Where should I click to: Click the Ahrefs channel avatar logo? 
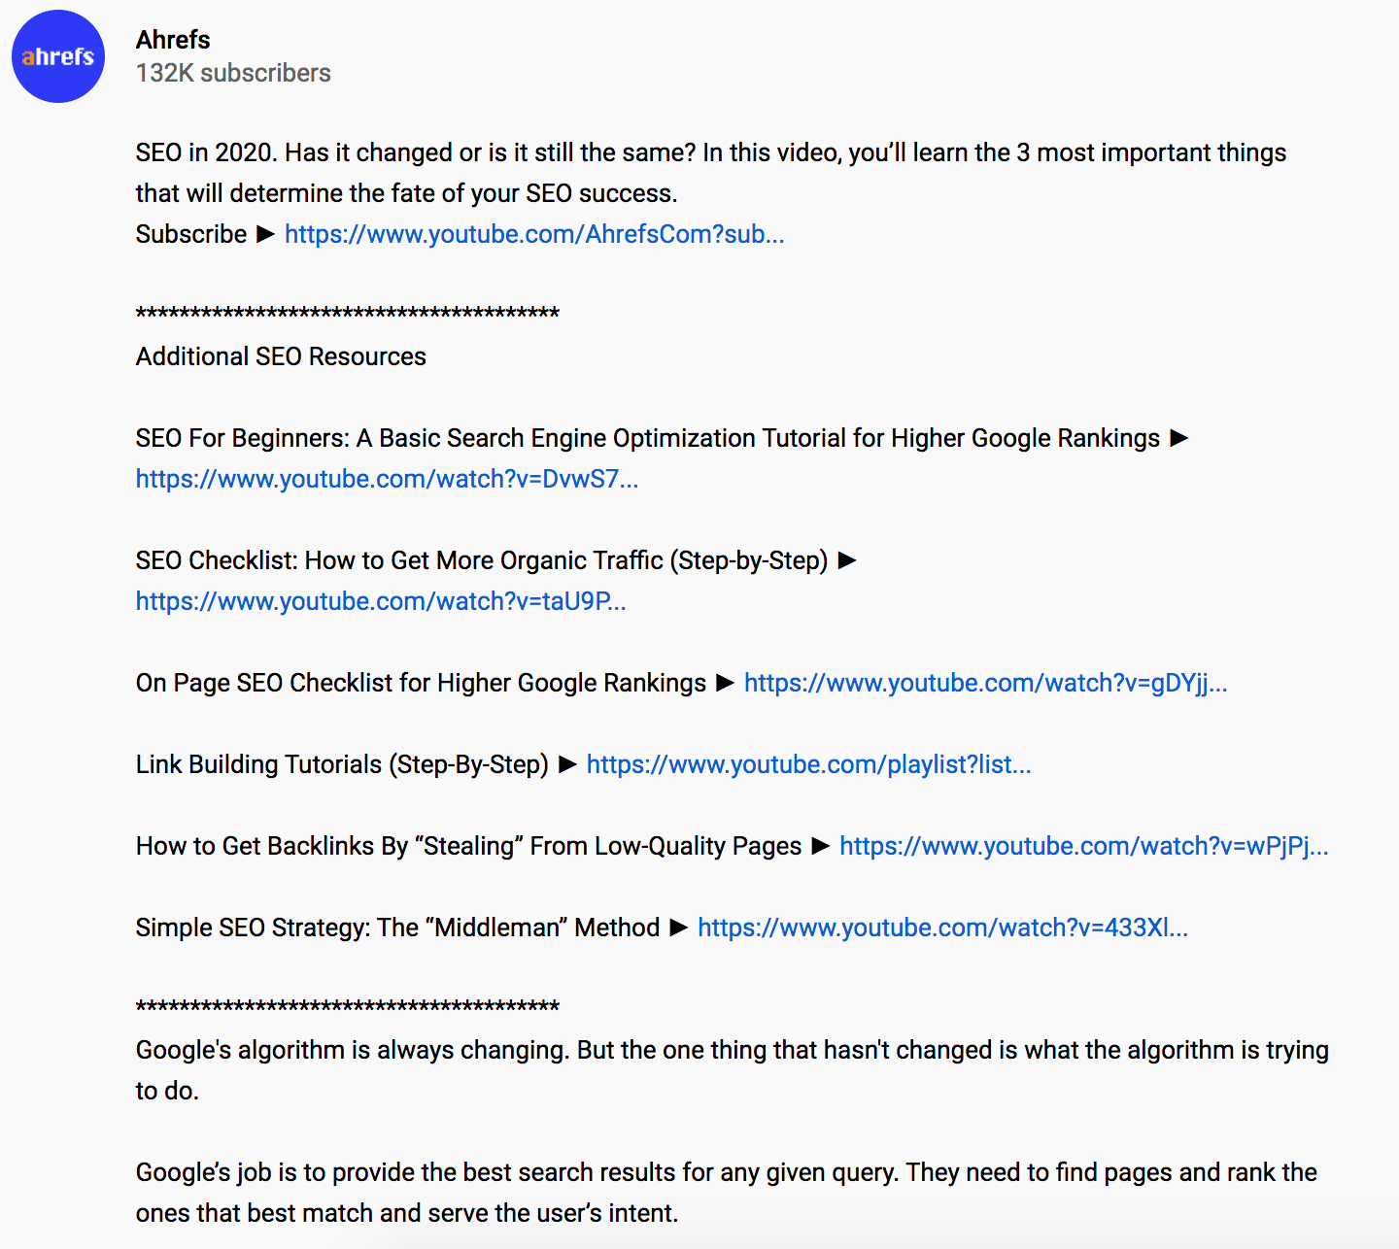[58, 56]
